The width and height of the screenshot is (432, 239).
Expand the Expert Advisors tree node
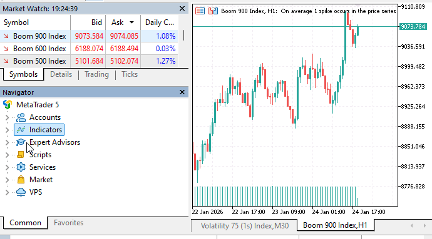click(7, 142)
